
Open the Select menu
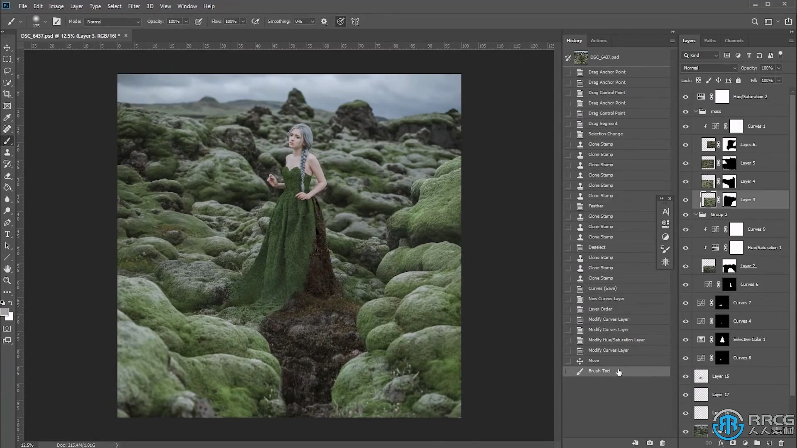(114, 6)
